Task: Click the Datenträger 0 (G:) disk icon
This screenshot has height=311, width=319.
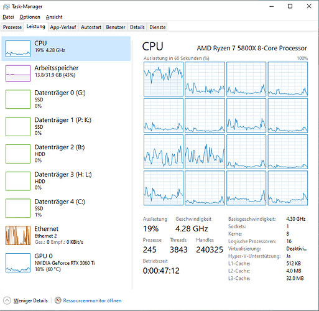Action: (18, 100)
